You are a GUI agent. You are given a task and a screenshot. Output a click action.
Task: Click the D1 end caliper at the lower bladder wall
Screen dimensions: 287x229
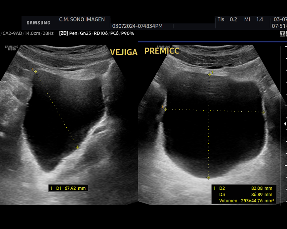[77, 147]
